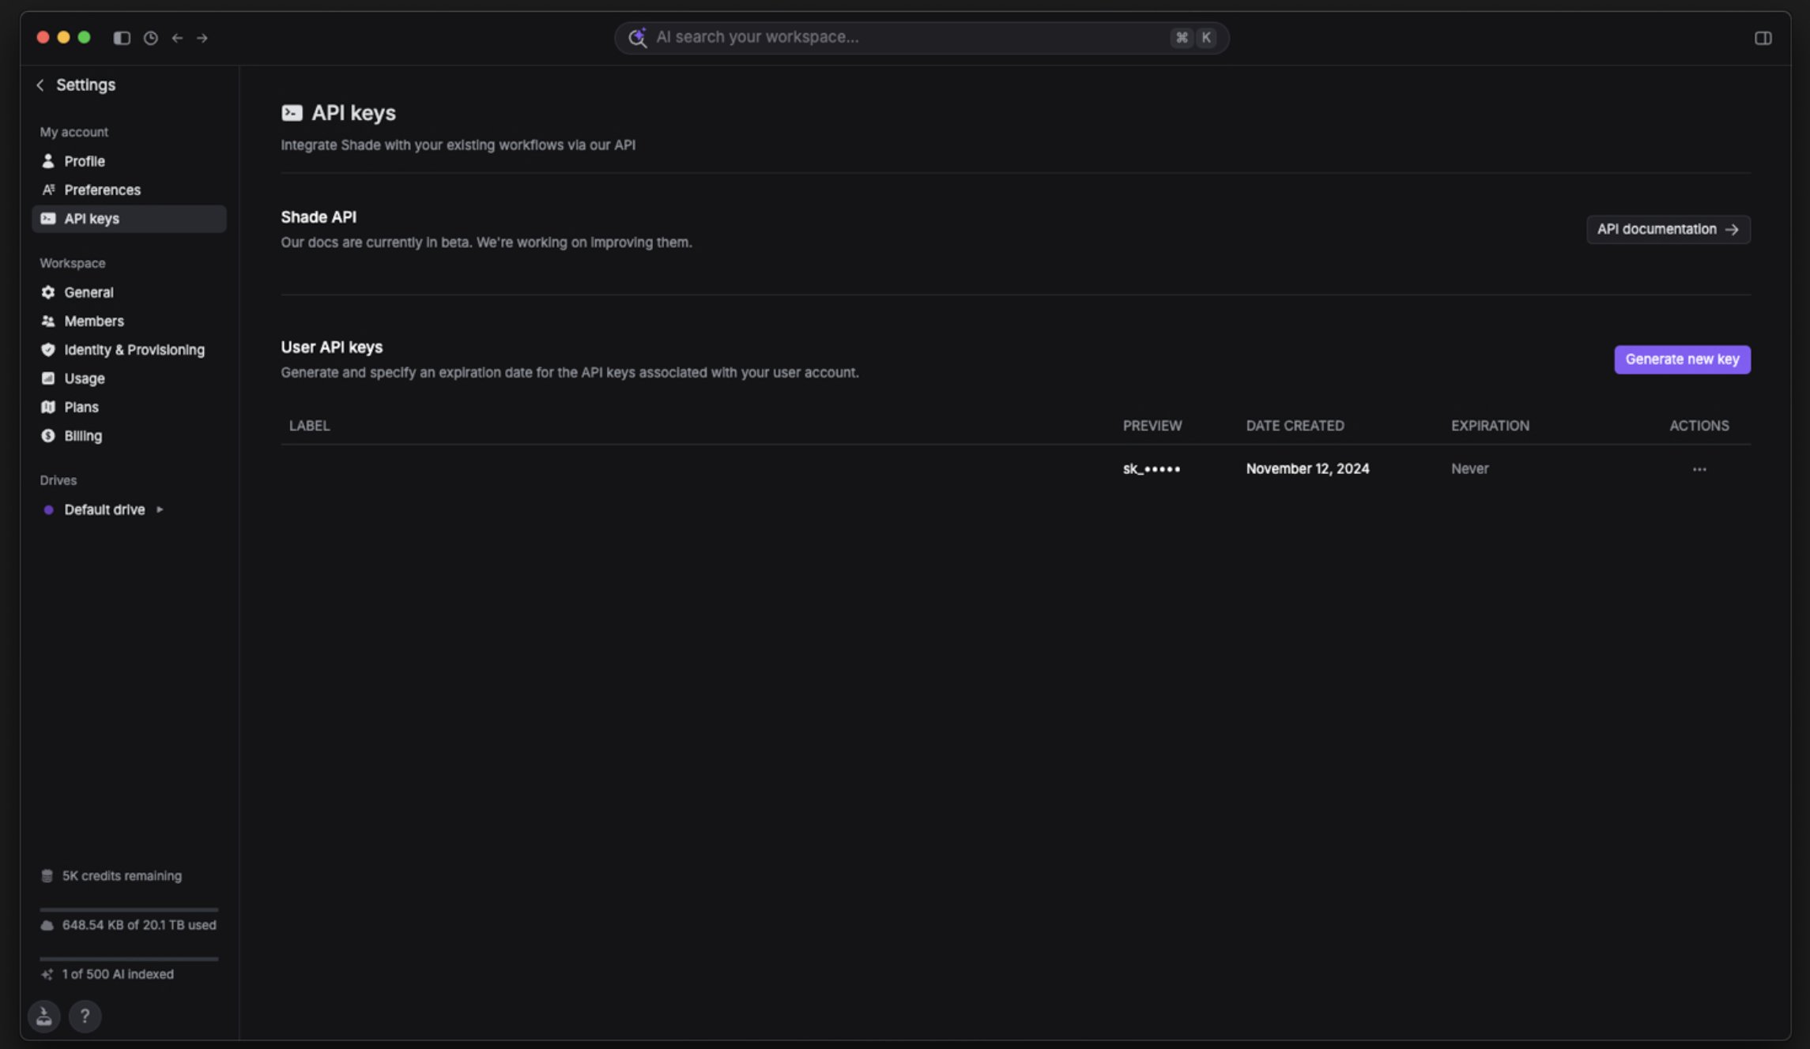Expand the Default drive entry

(x=159, y=509)
